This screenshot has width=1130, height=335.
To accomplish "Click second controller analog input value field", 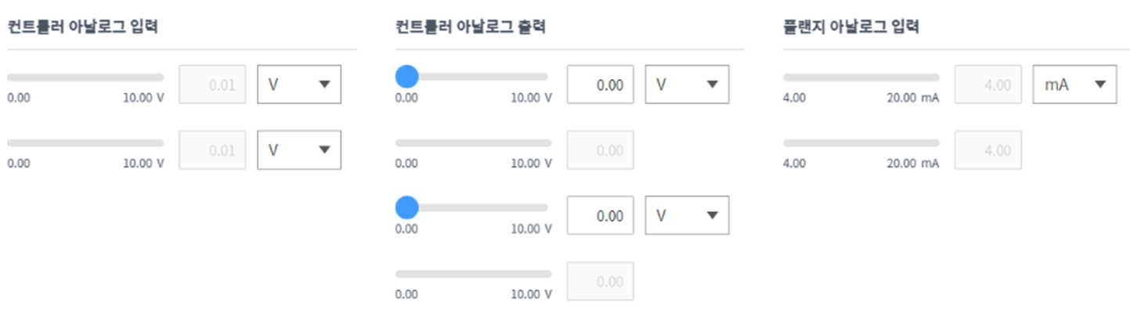I will tap(212, 150).
